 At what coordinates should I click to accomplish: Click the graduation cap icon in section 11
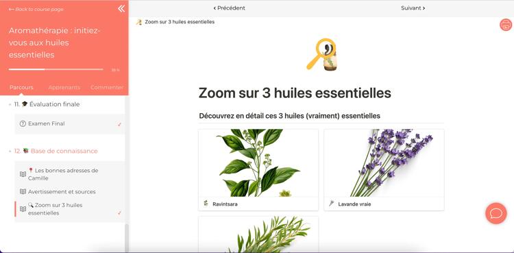pos(25,104)
